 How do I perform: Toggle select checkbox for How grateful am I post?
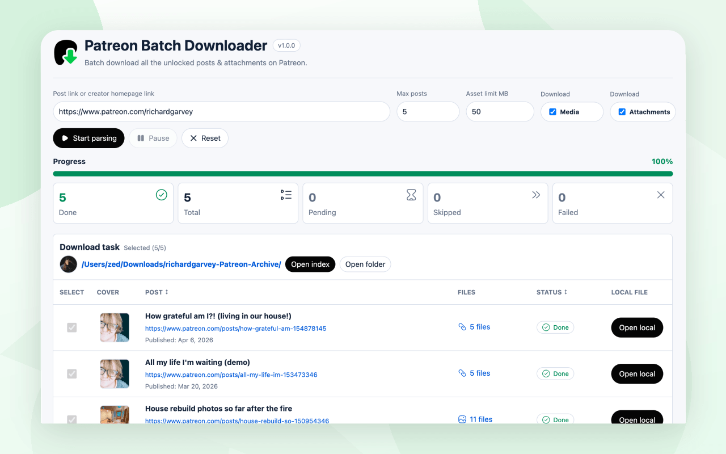[72, 327]
